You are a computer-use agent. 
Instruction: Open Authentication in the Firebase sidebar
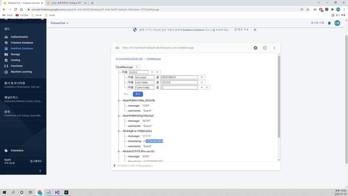tap(20, 37)
